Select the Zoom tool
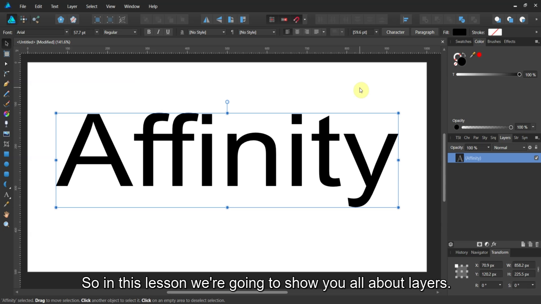The height and width of the screenshot is (304, 541). 6,225
